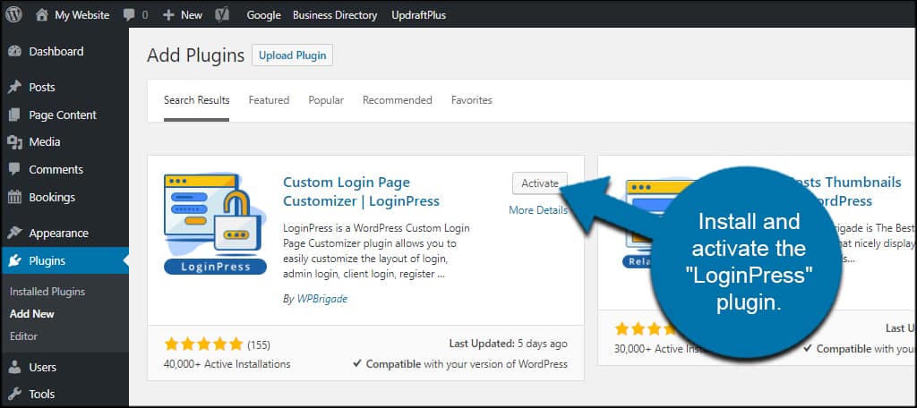Viewport: 917px width, 408px height.
Task: Click the Appearance paintbrush icon
Action: pyautogui.click(x=14, y=233)
